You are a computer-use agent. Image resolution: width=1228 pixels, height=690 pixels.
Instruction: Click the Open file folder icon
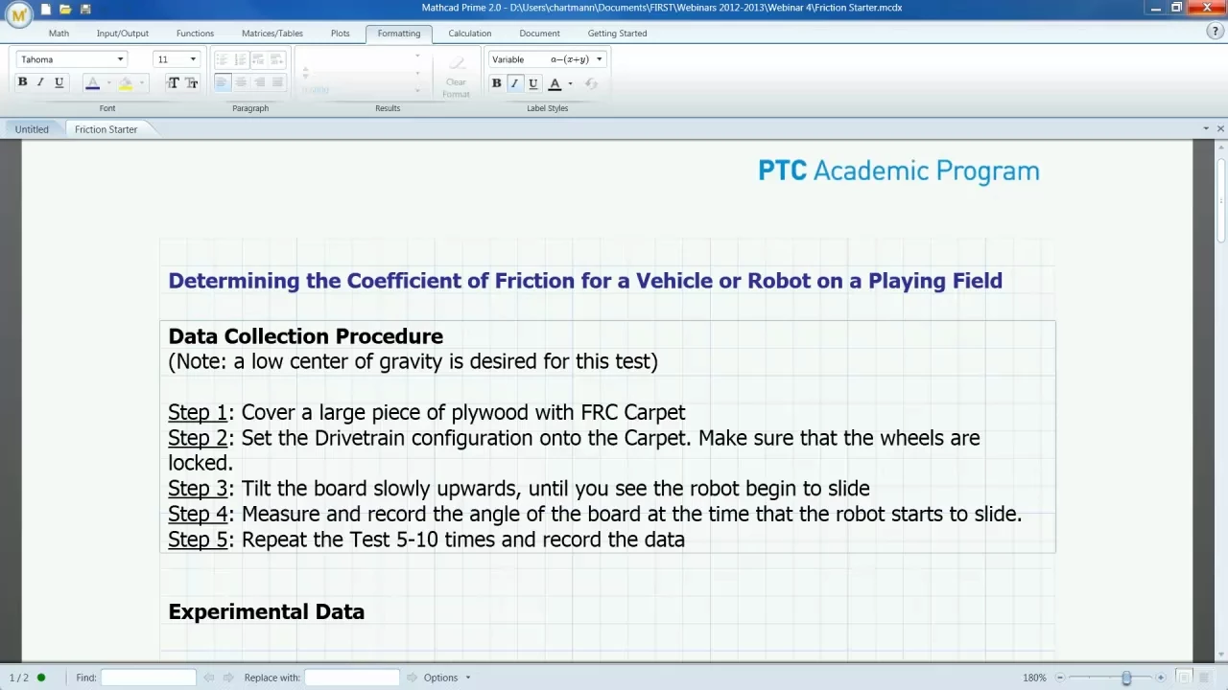(65, 9)
